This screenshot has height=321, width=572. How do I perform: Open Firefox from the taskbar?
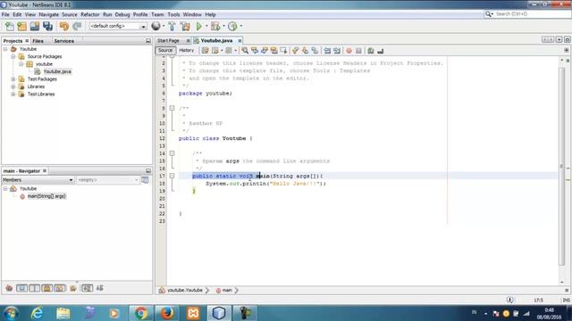167,313
